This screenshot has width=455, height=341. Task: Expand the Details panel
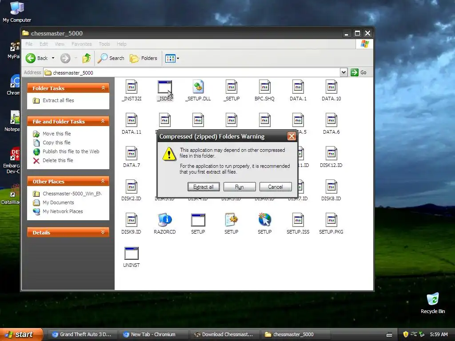[103, 232]
